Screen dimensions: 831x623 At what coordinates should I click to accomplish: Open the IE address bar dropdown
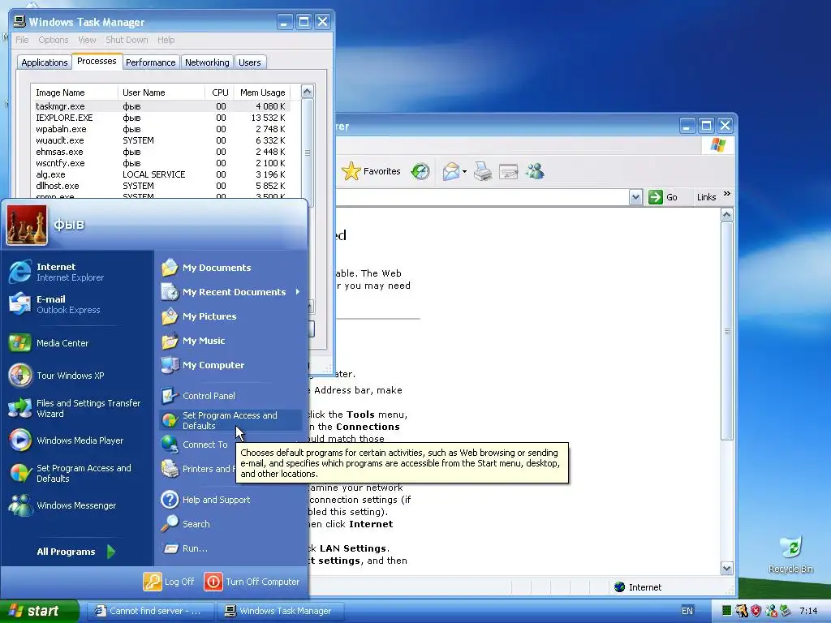click(635, 197)
